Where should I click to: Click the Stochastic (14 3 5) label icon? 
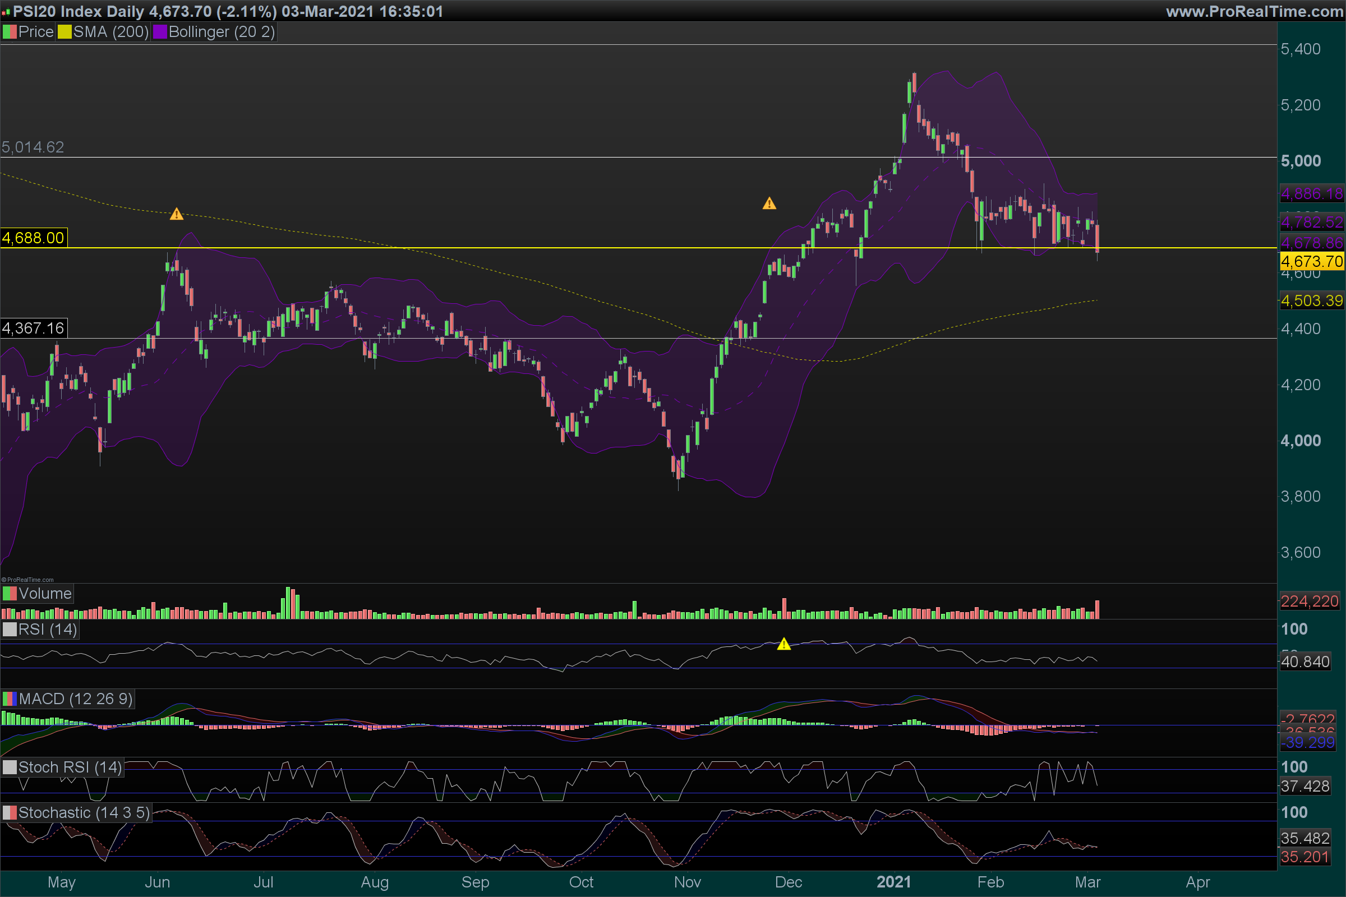tap(9, 813)
